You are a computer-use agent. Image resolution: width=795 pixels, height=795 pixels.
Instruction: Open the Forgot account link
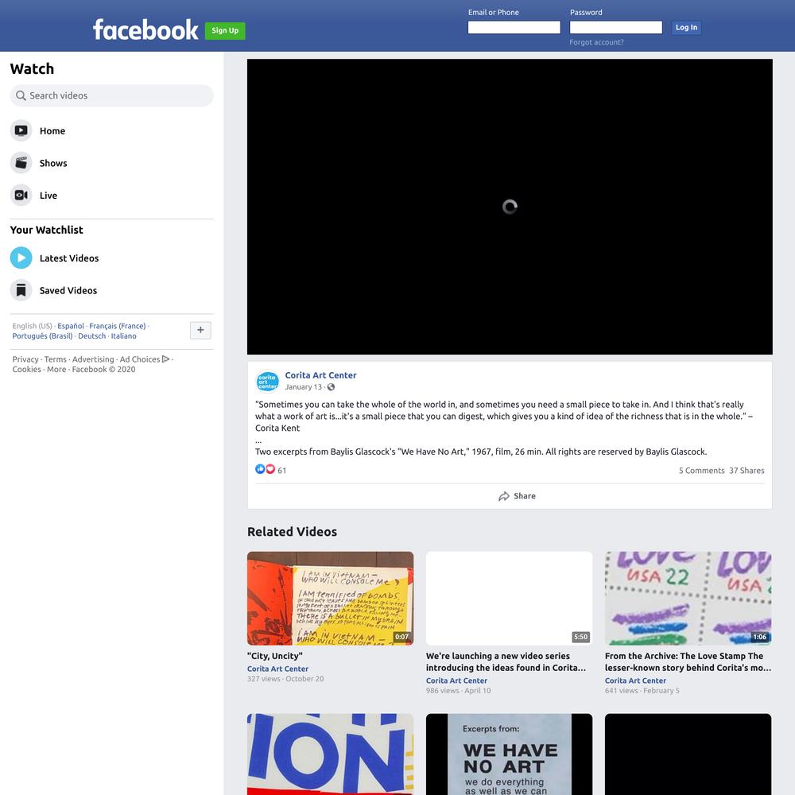596,42
